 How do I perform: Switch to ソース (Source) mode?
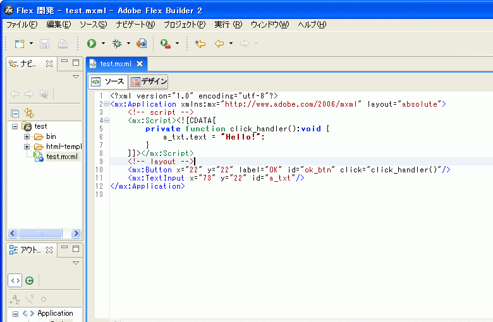pos(108,81)
